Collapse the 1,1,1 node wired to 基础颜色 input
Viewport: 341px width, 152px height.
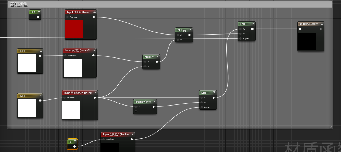(x=41, y=96)
